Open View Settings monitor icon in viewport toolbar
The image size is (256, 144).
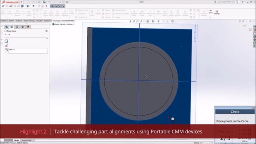tap(172, 21)
